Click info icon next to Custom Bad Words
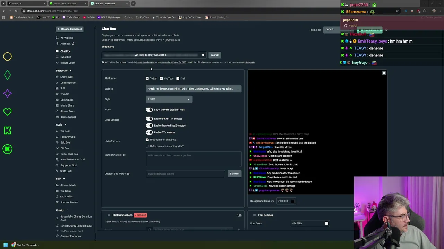This screenshot has width=444, height=249. click(x=128, y=174)
